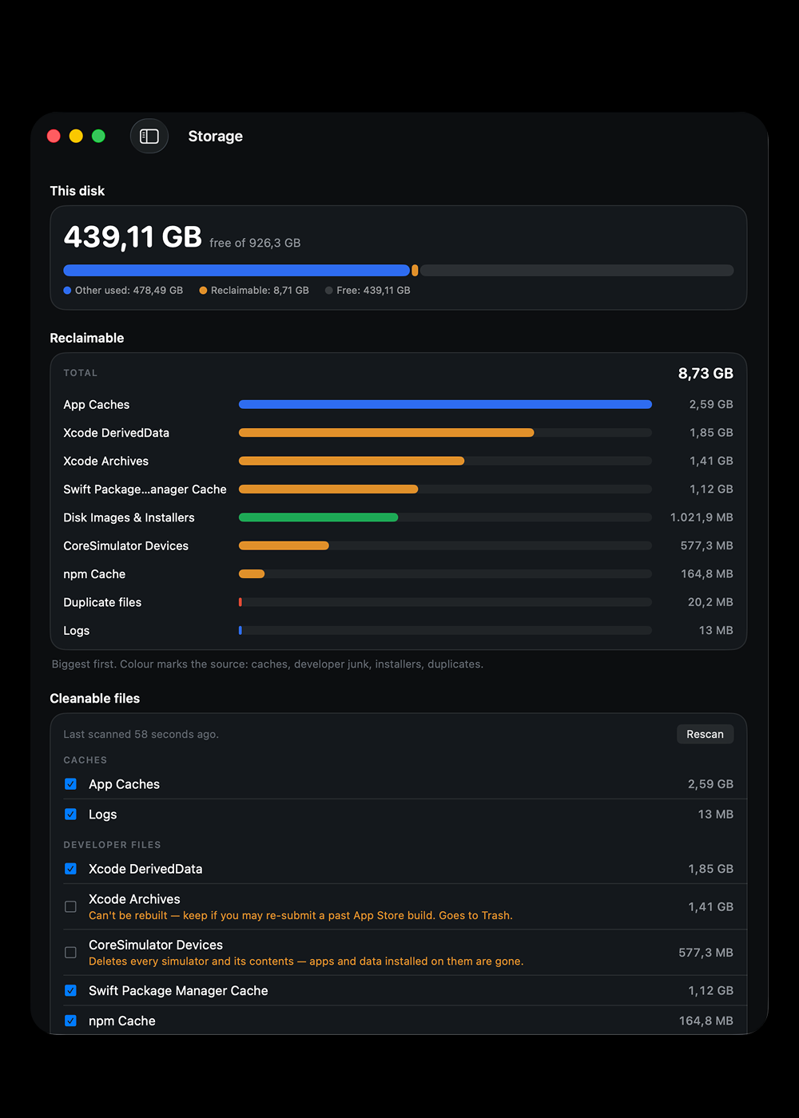Image resolution: width=799 pixels, height=1118 pixels.
Task: Click the App Caches blue bar
Action: 445,405
